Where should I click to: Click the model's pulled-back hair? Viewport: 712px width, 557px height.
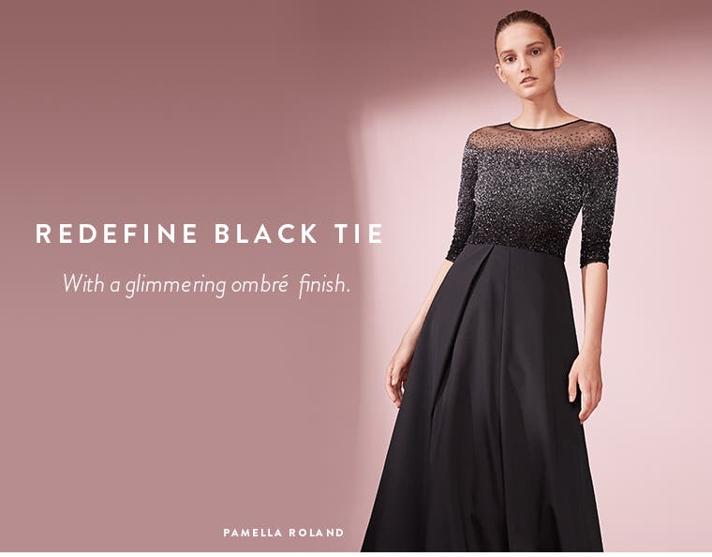tap(525, 23)
